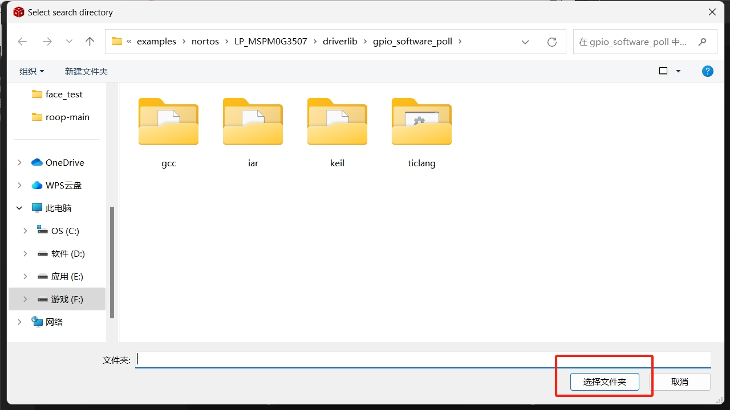Expand the 软件 (D:) tree node
This screenshot has height=410, width=730.
25,253
